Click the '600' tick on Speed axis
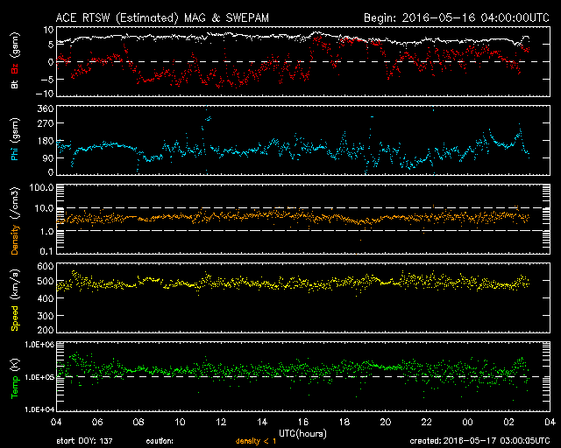561x448 pixels. point(46,267)
